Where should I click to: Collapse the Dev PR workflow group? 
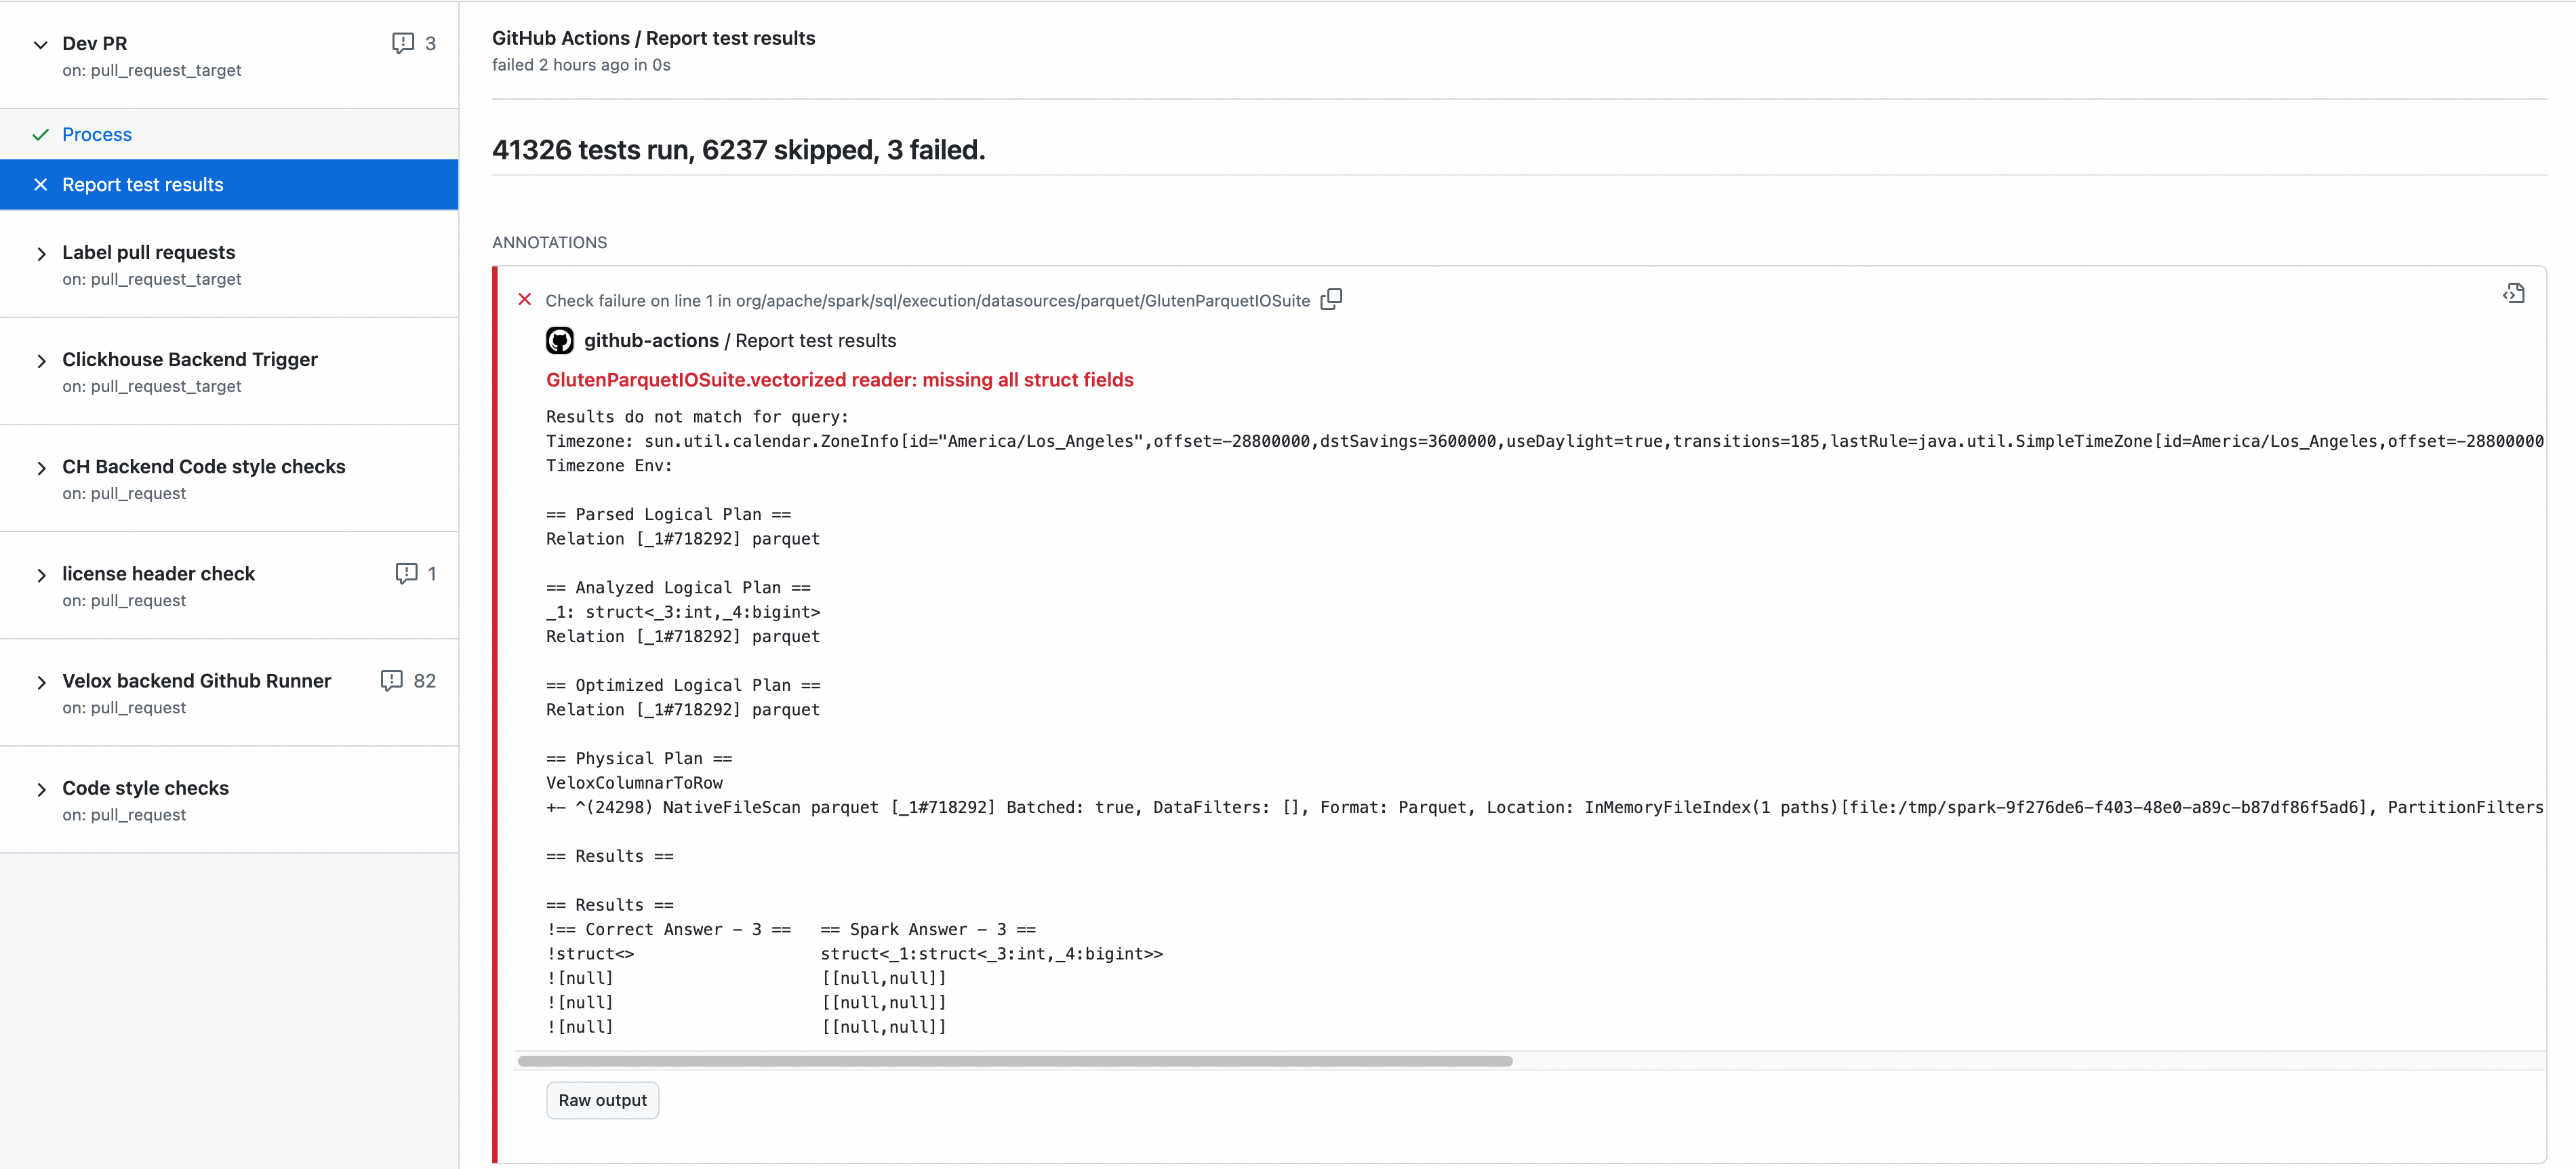(40, 44)
